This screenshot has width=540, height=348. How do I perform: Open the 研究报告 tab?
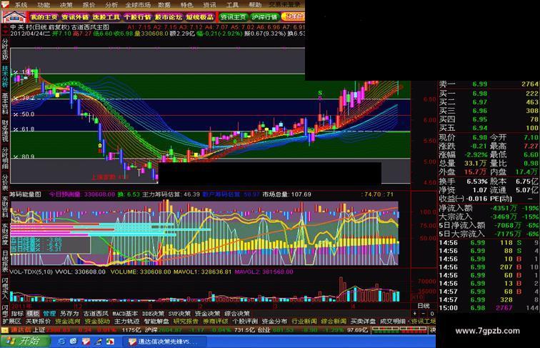click(x=186, y=322)
